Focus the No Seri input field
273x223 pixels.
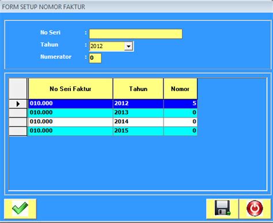[136, 34]
